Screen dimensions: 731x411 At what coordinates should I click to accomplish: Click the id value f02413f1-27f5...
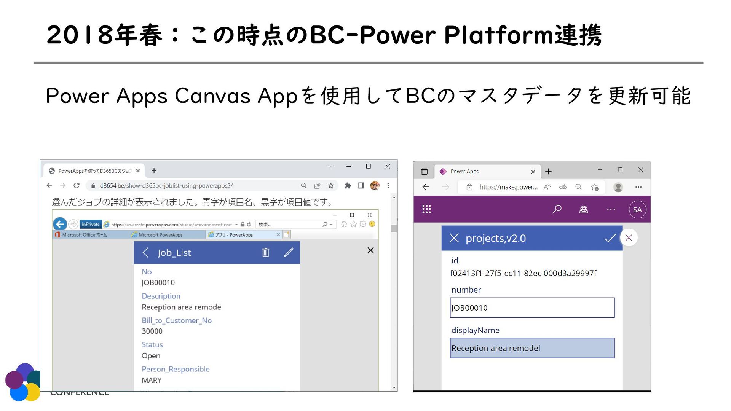pyautogui.click(x=524, y=273)
